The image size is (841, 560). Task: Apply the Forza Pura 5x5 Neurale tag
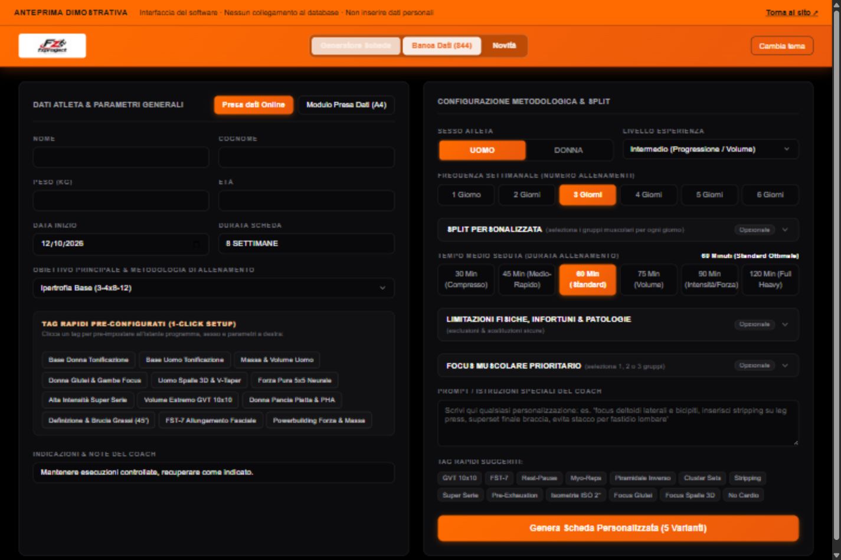tap(294, 381)
